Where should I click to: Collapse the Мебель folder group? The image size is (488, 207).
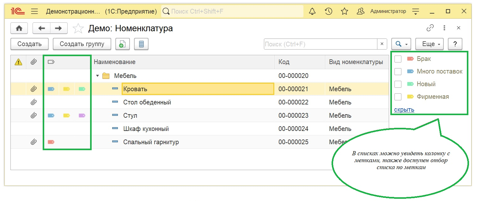(98, 76)
